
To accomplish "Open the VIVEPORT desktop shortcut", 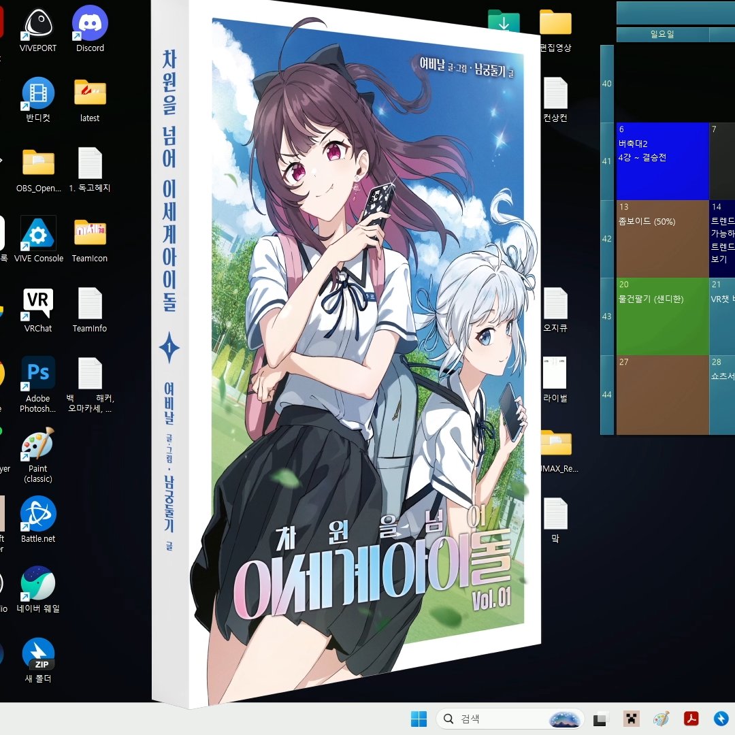I will point(38,29).
